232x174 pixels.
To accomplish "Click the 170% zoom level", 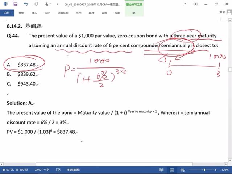I will tap(225, 170).
